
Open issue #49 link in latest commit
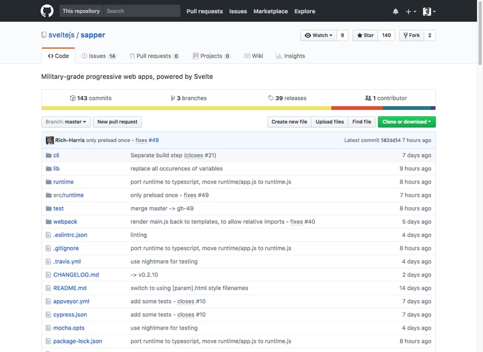click(x=154, y=140)
